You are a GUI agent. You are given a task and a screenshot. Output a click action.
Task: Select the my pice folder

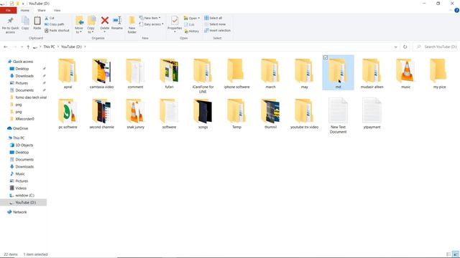(x=439, y=73)
